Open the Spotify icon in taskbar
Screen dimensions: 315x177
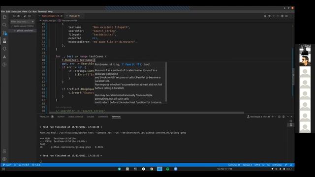pos(167,169)
